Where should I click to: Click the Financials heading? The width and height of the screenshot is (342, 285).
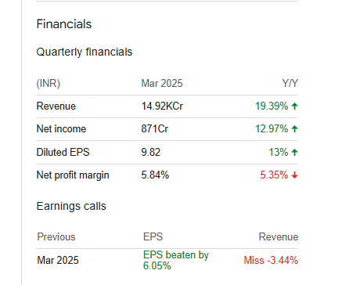coord(64,24)
